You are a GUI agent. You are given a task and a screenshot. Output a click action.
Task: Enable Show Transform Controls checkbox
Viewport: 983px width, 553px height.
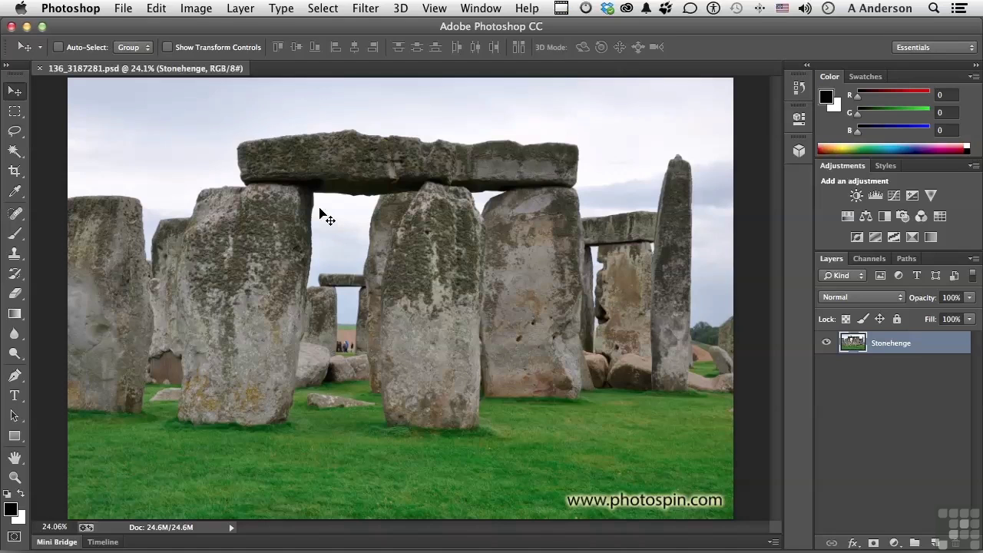tap(167, 48)
